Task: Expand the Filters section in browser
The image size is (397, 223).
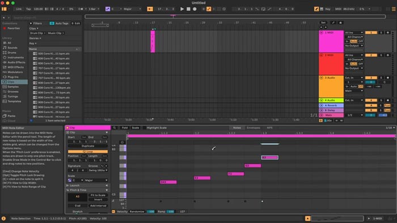Action: [x=35, y=23]
